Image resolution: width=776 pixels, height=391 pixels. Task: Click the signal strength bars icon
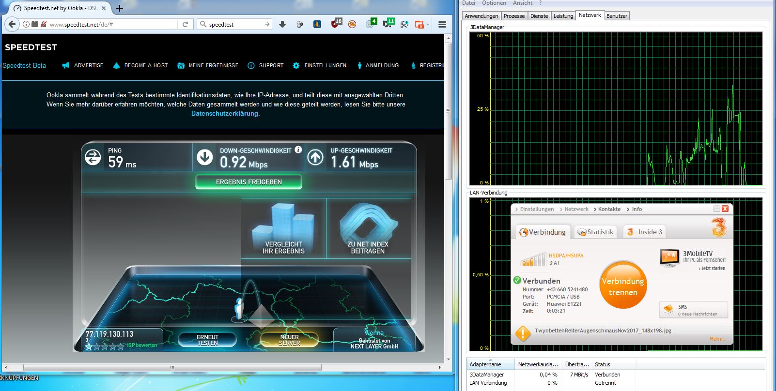pyautogui.click(x=533, y=260)
